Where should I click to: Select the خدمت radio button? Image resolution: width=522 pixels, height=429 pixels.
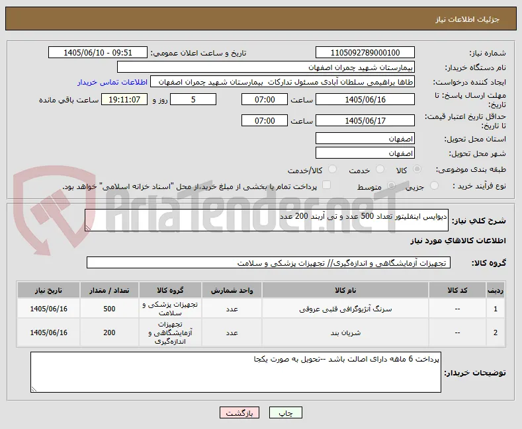(380, 169)
